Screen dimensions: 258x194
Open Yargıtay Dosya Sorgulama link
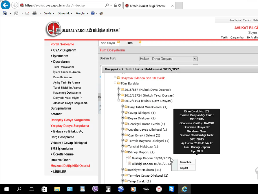[70, 126]
